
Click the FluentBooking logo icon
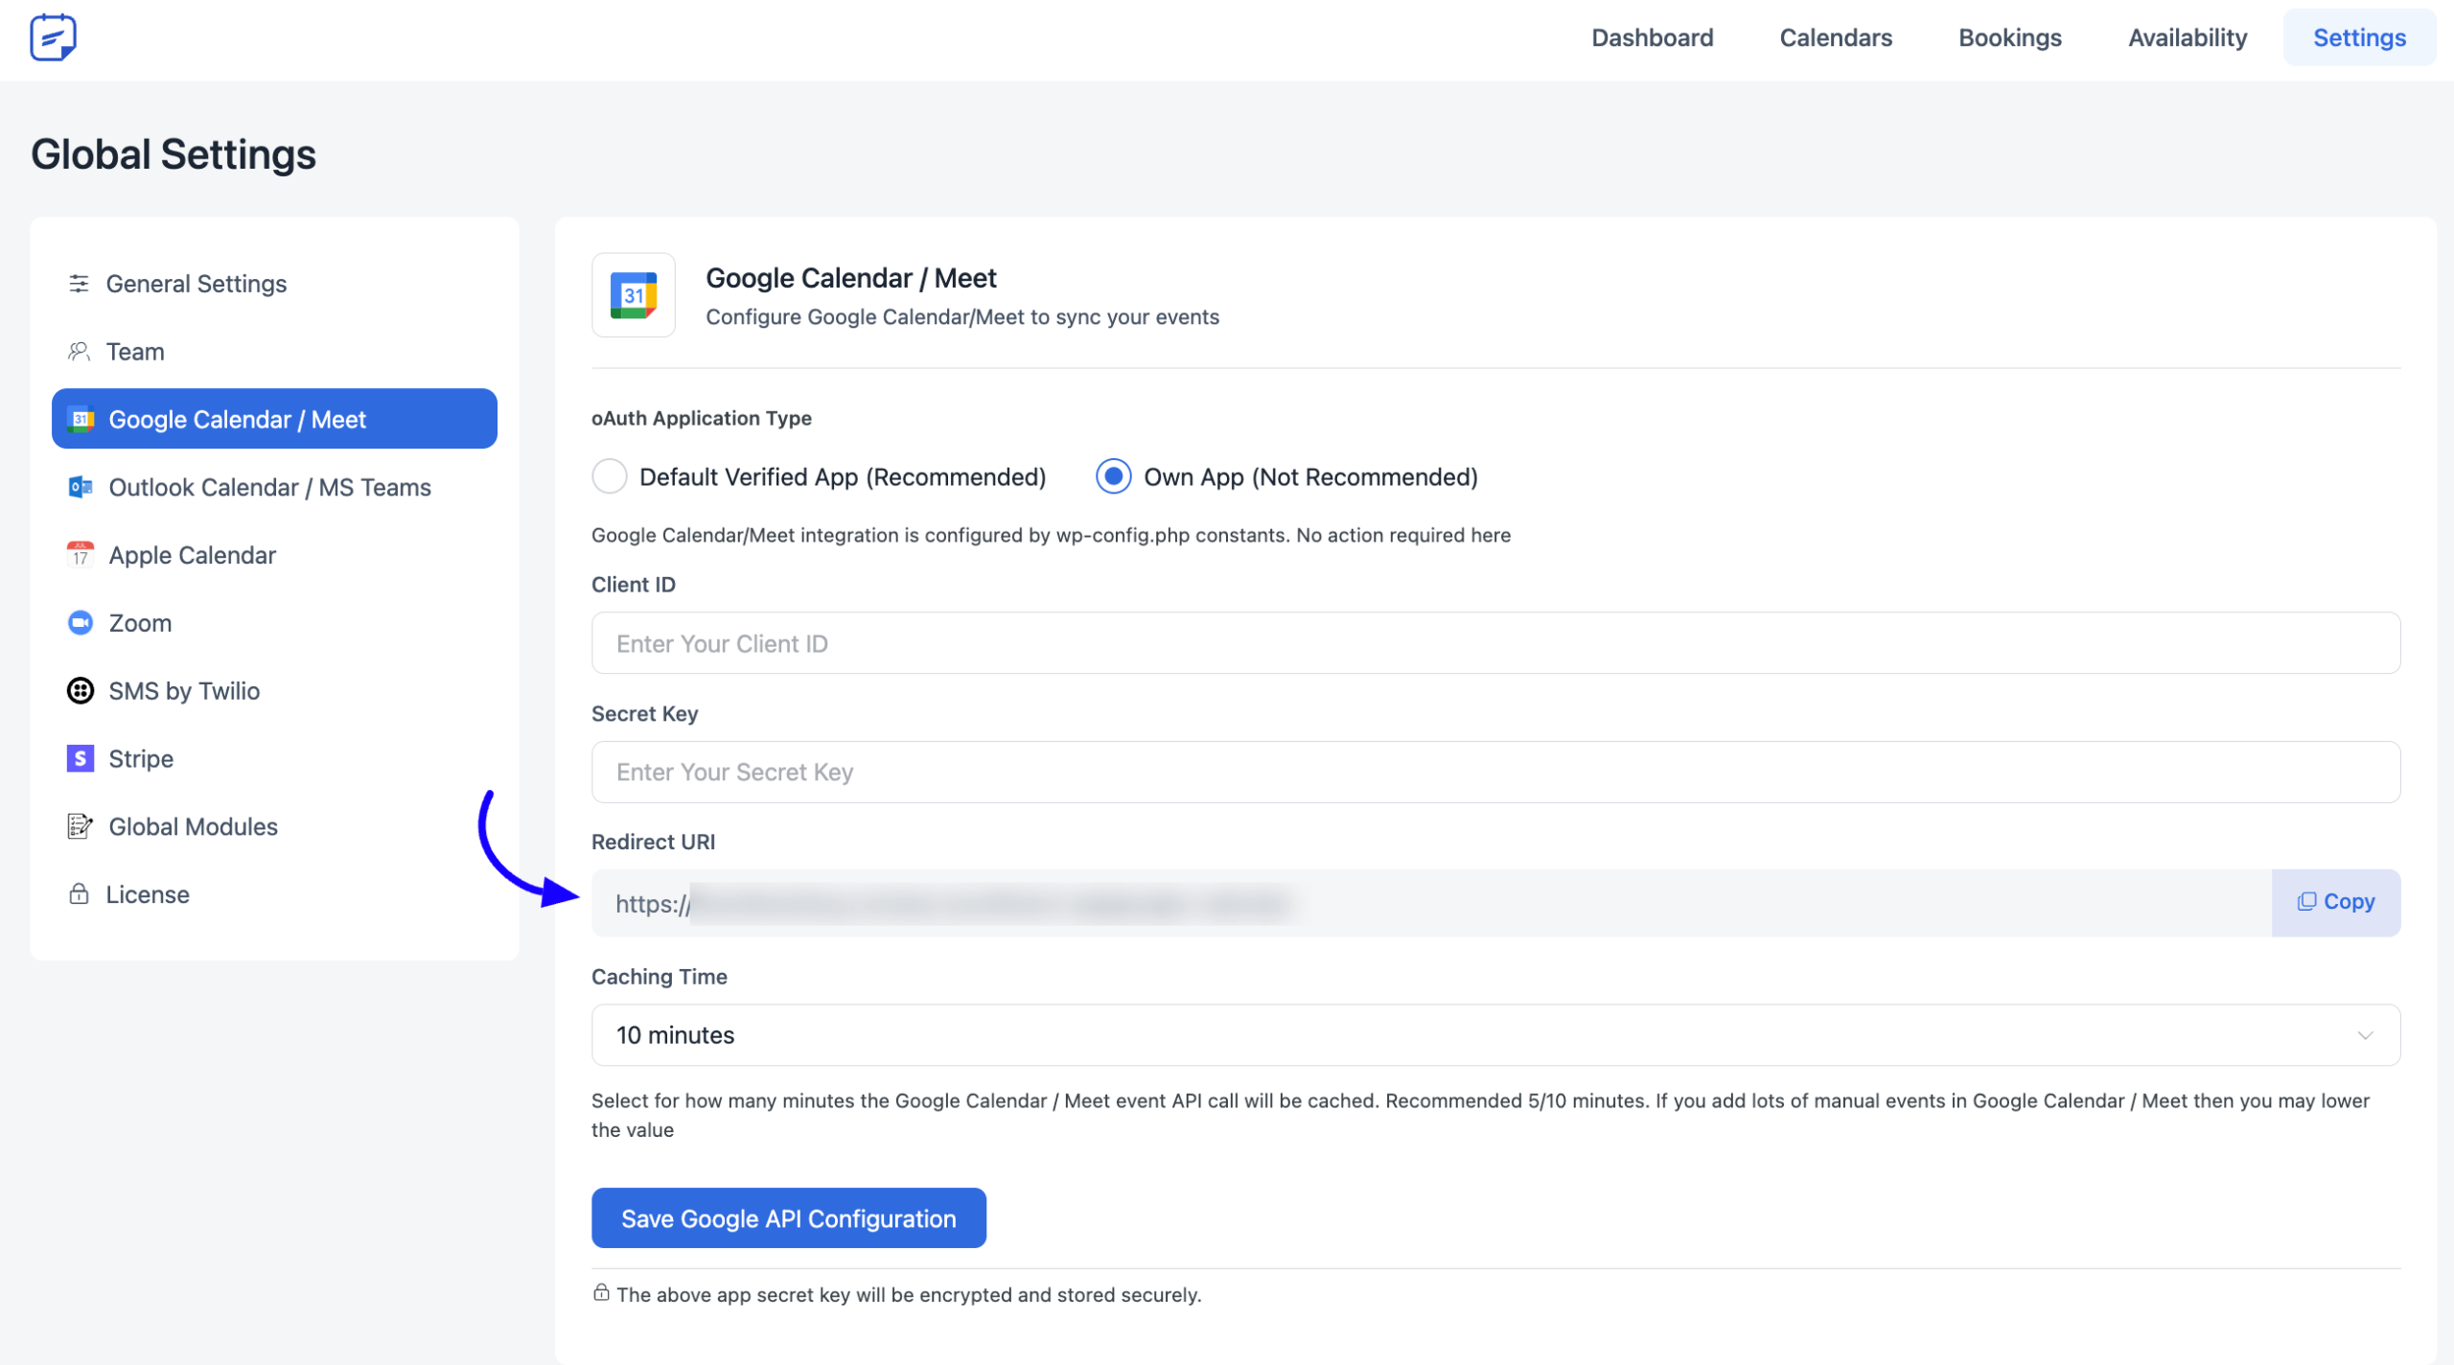pyautogui.click(x=53, y=37)
